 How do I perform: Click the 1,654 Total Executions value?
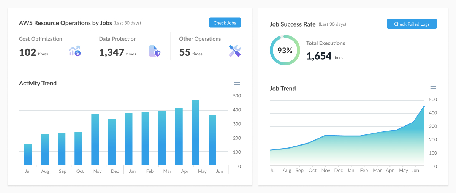[x=319, y=56]
